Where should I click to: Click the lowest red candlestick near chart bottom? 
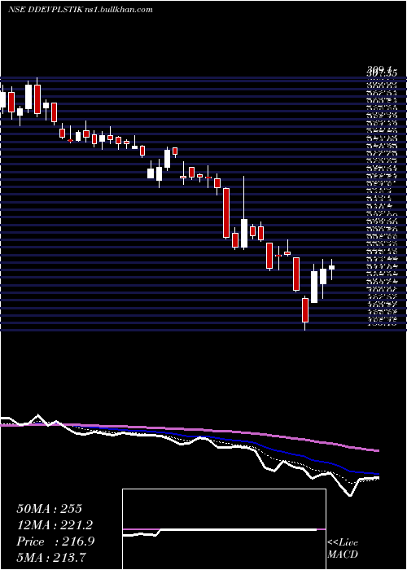pos(305,310)
